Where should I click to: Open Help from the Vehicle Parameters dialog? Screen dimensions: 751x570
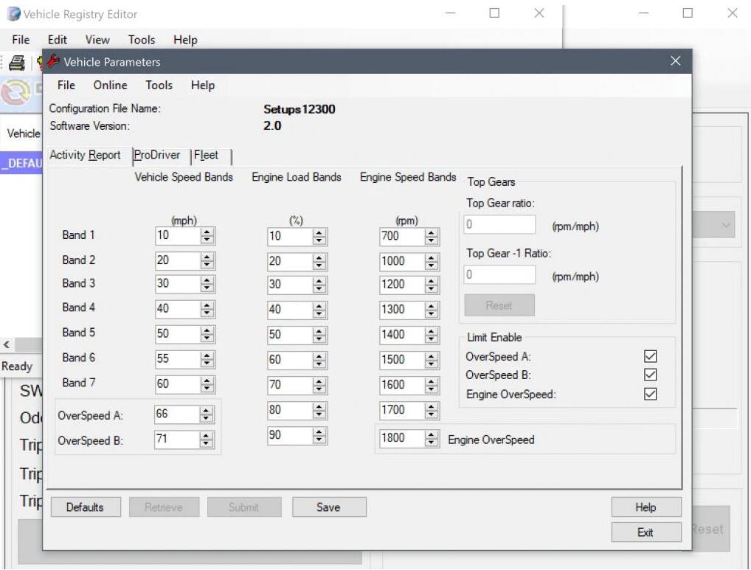click(x=202, y=85)
